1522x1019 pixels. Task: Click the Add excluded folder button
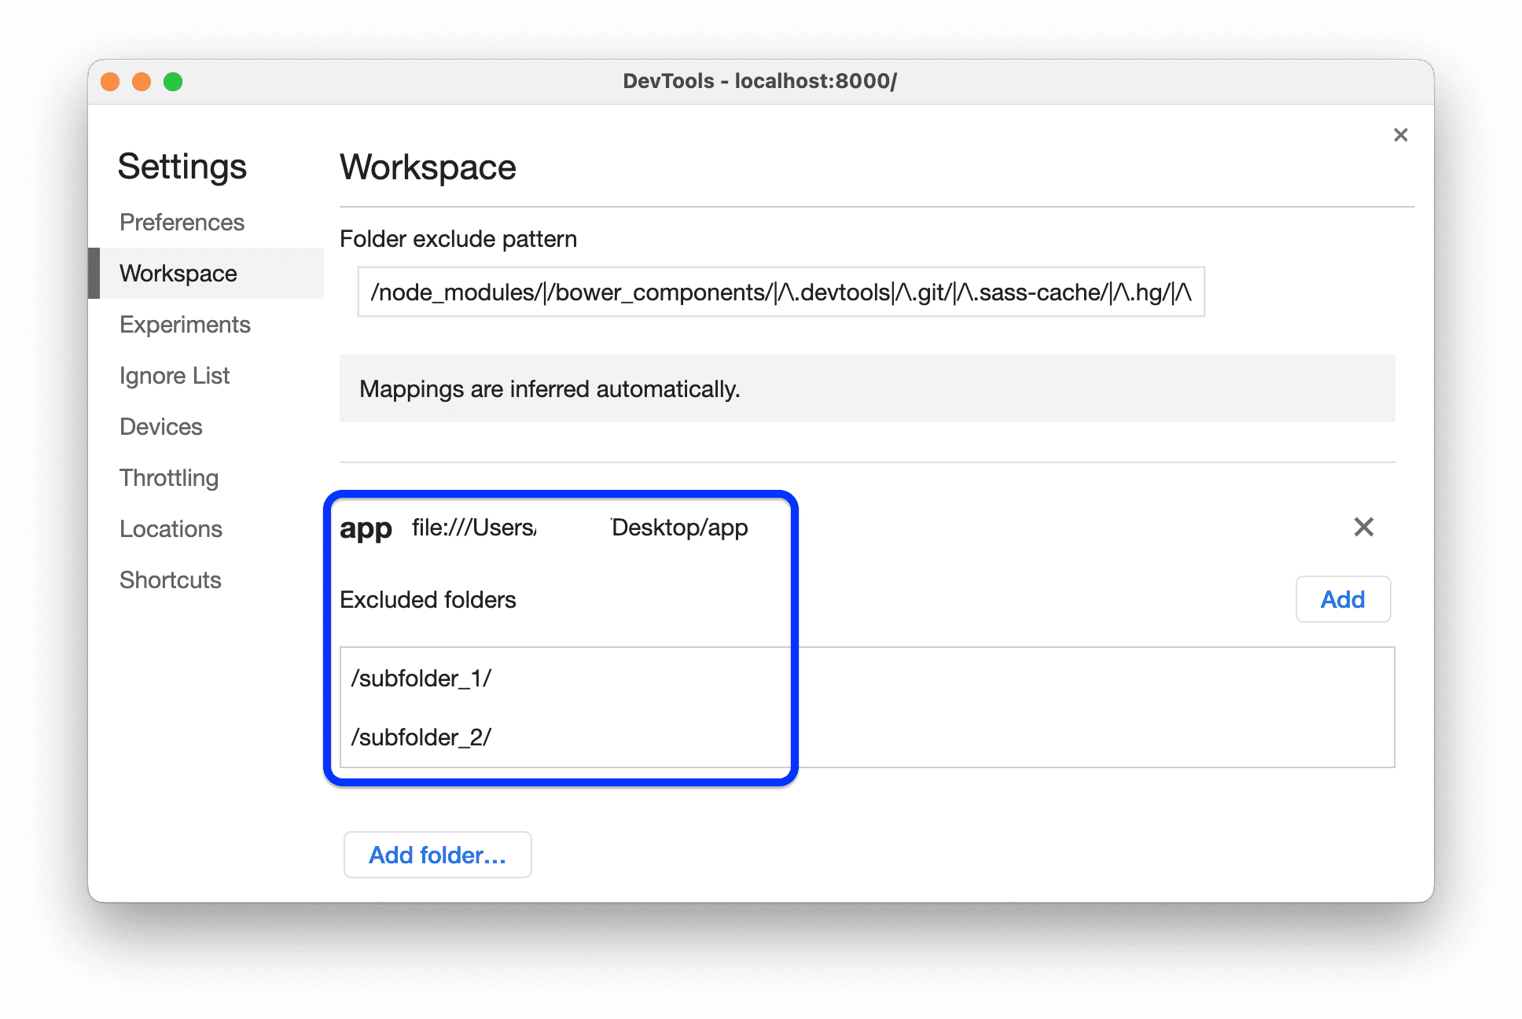point(1343,598)
